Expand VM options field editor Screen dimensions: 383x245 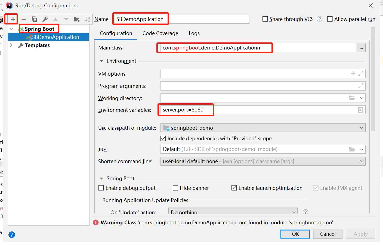tap(361, 73)
